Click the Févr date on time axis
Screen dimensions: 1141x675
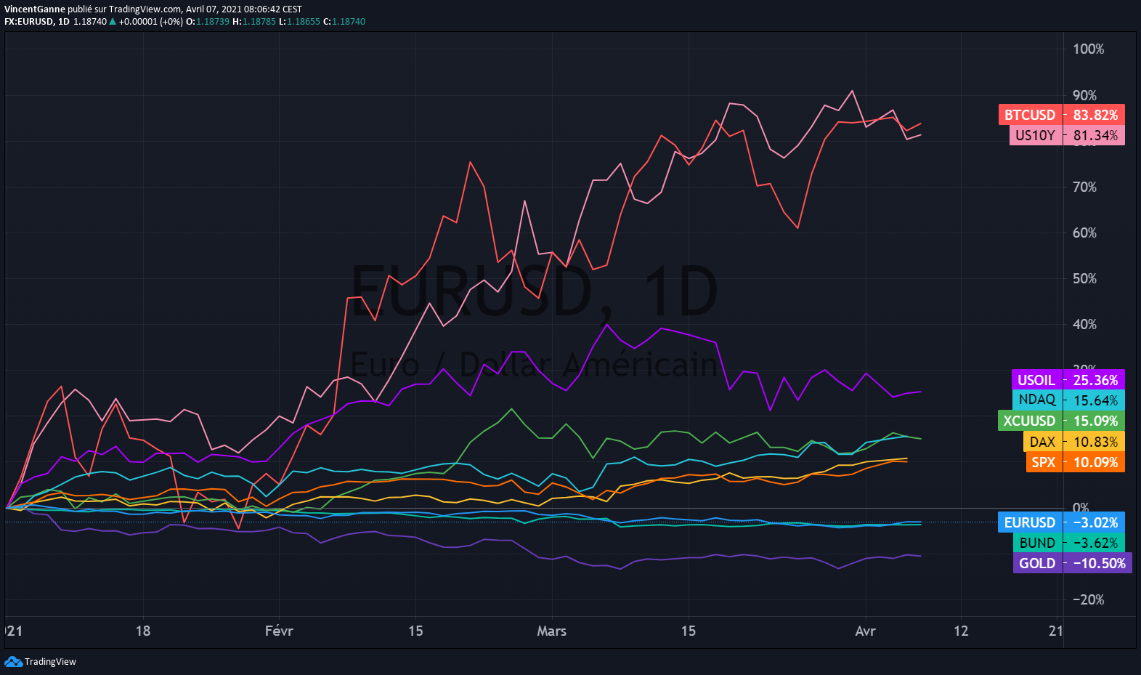point(279,631)
